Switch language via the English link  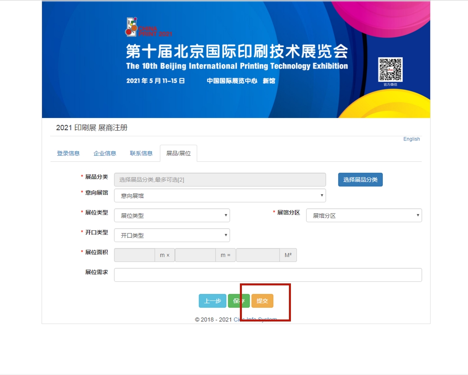tap(411, 139)
